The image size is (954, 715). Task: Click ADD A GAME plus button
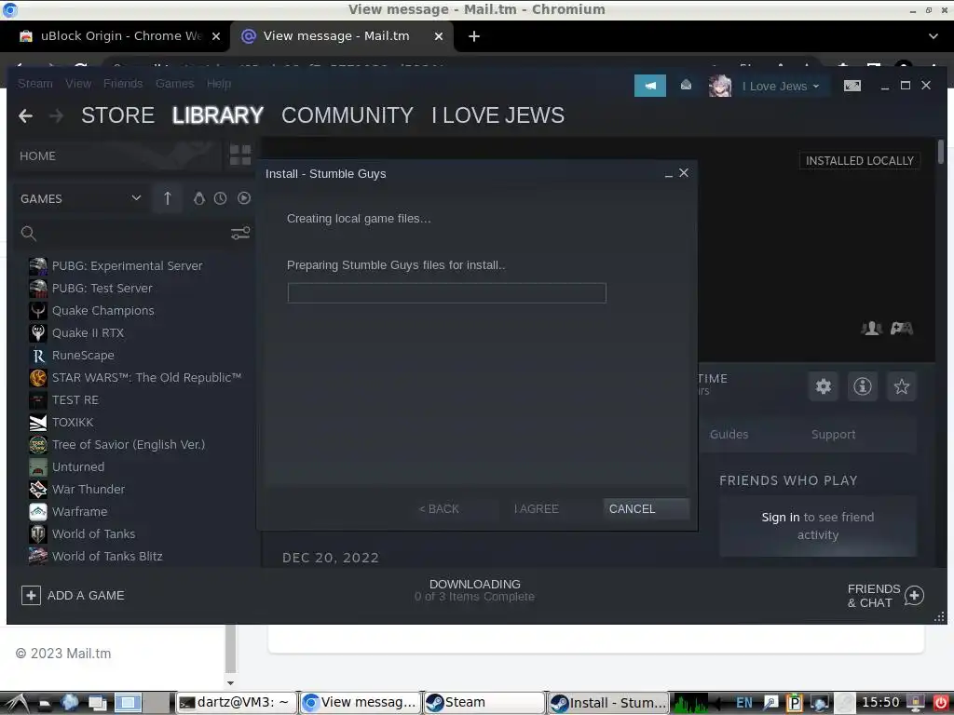[x=31, y=595]
